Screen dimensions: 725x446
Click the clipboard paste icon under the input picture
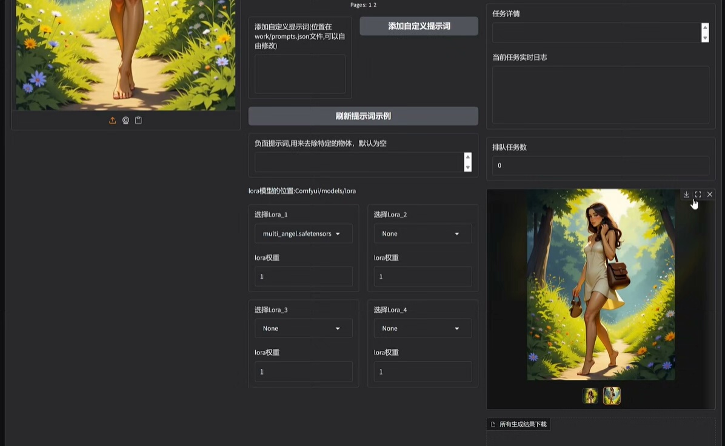coord(138,120)
